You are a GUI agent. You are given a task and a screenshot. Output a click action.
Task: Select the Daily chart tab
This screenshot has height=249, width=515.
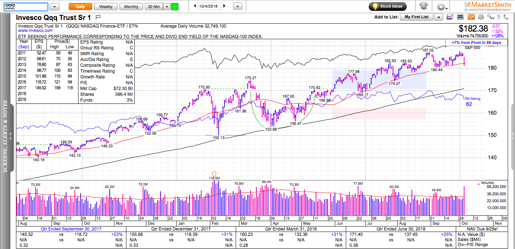point(80,7)
